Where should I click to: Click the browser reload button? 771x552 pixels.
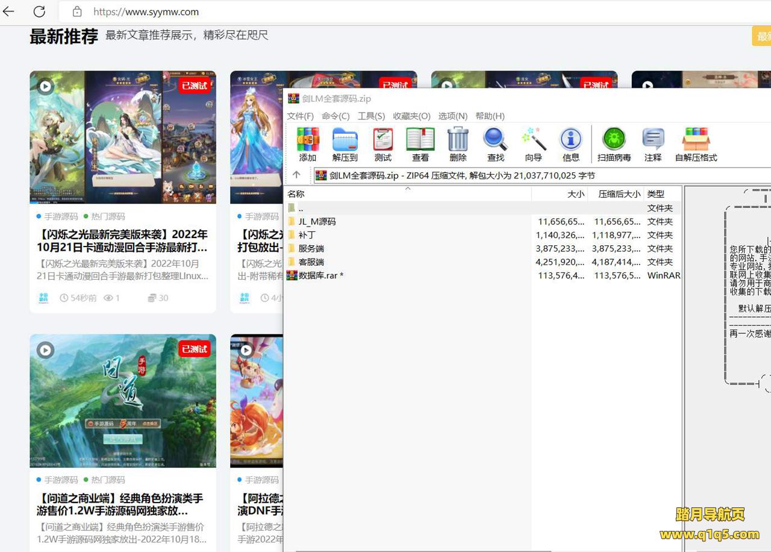[x=39, y=11]
